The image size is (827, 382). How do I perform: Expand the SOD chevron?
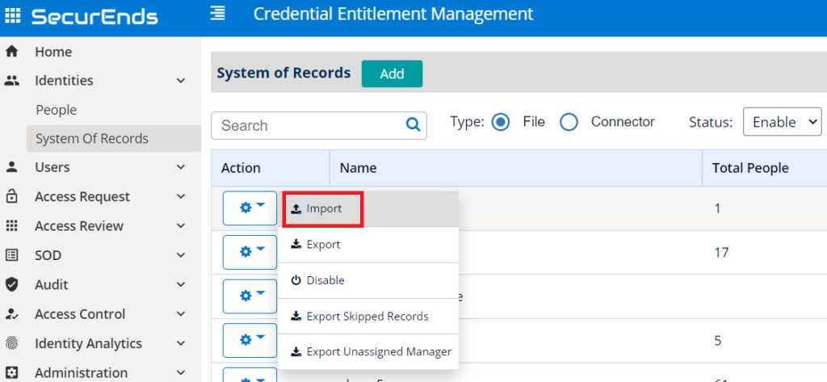[181, 255]
